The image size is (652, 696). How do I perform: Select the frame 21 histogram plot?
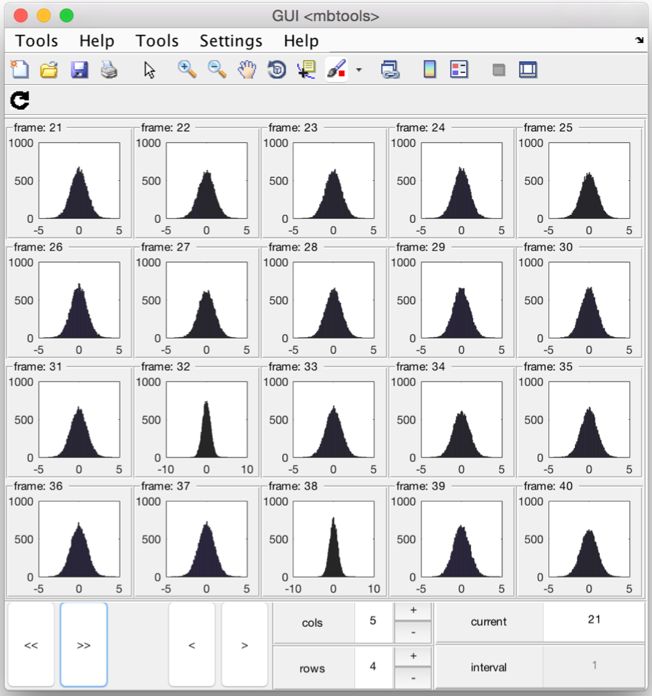pyautogui.click(x=79, y=180)
